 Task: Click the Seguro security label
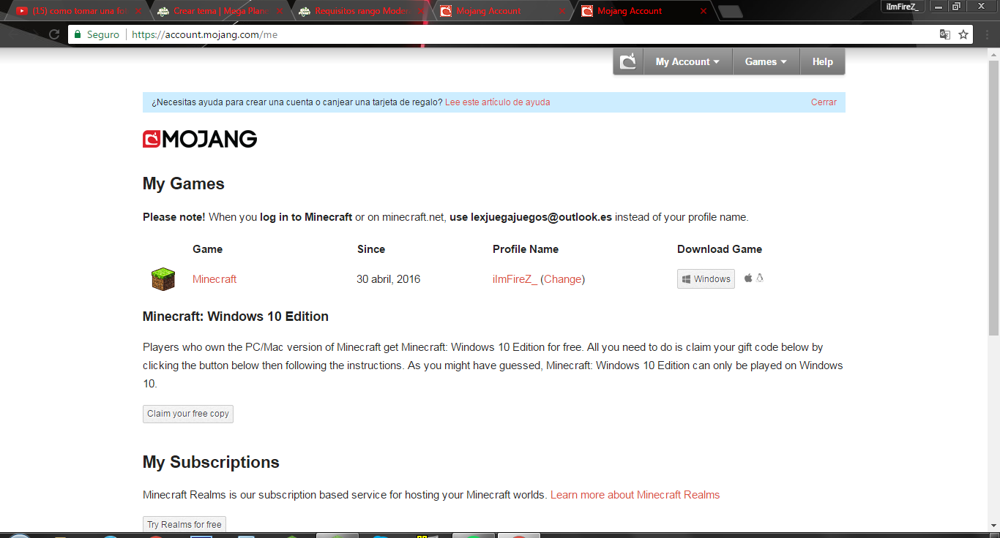click(x=103, y=34)
